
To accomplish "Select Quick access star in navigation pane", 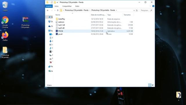I will point(50,17).
